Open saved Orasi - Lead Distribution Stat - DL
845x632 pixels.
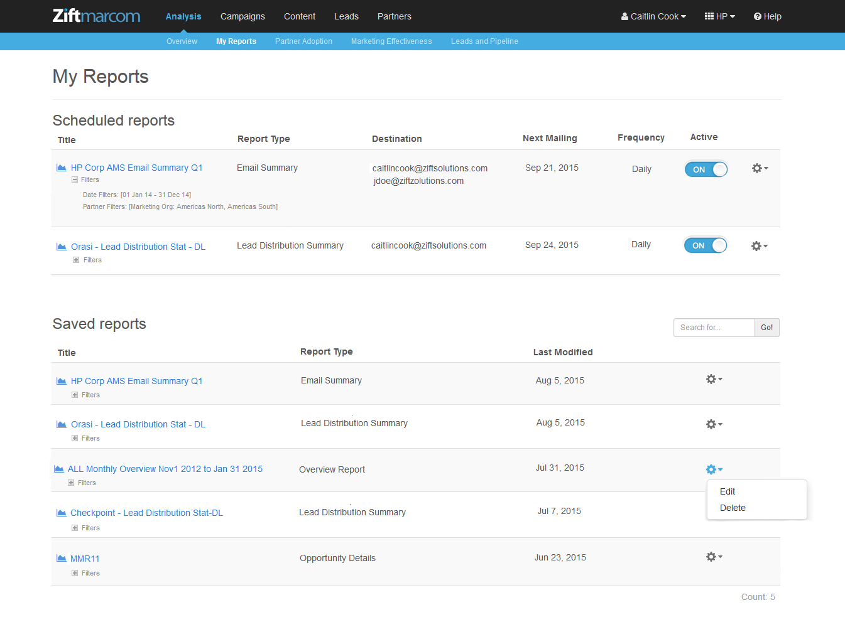tap(138, 424)
